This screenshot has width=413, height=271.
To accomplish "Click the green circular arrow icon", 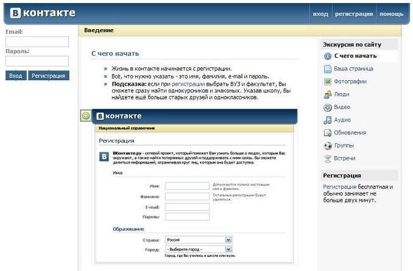I will [x=86, y=115].
